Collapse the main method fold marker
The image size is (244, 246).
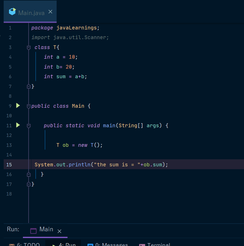coord(29,126)
